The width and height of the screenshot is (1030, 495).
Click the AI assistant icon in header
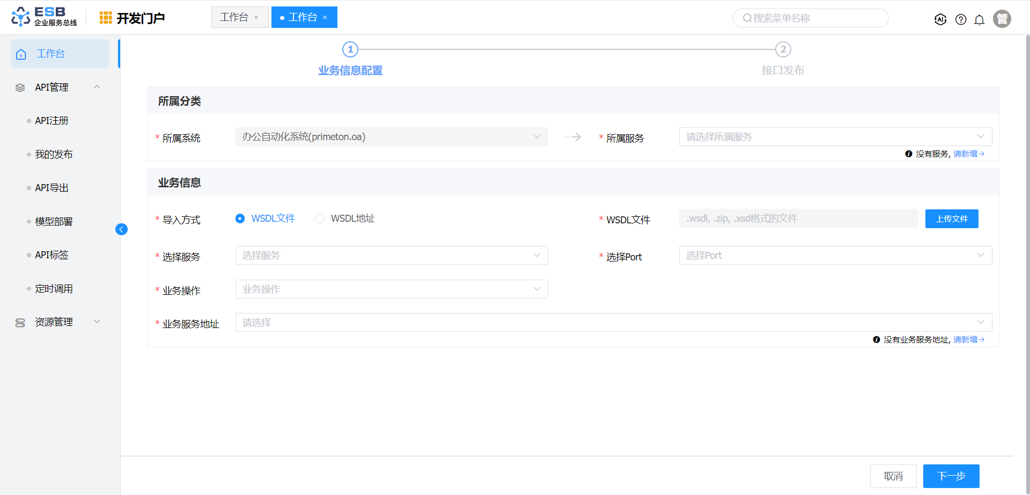coord(940,19)
